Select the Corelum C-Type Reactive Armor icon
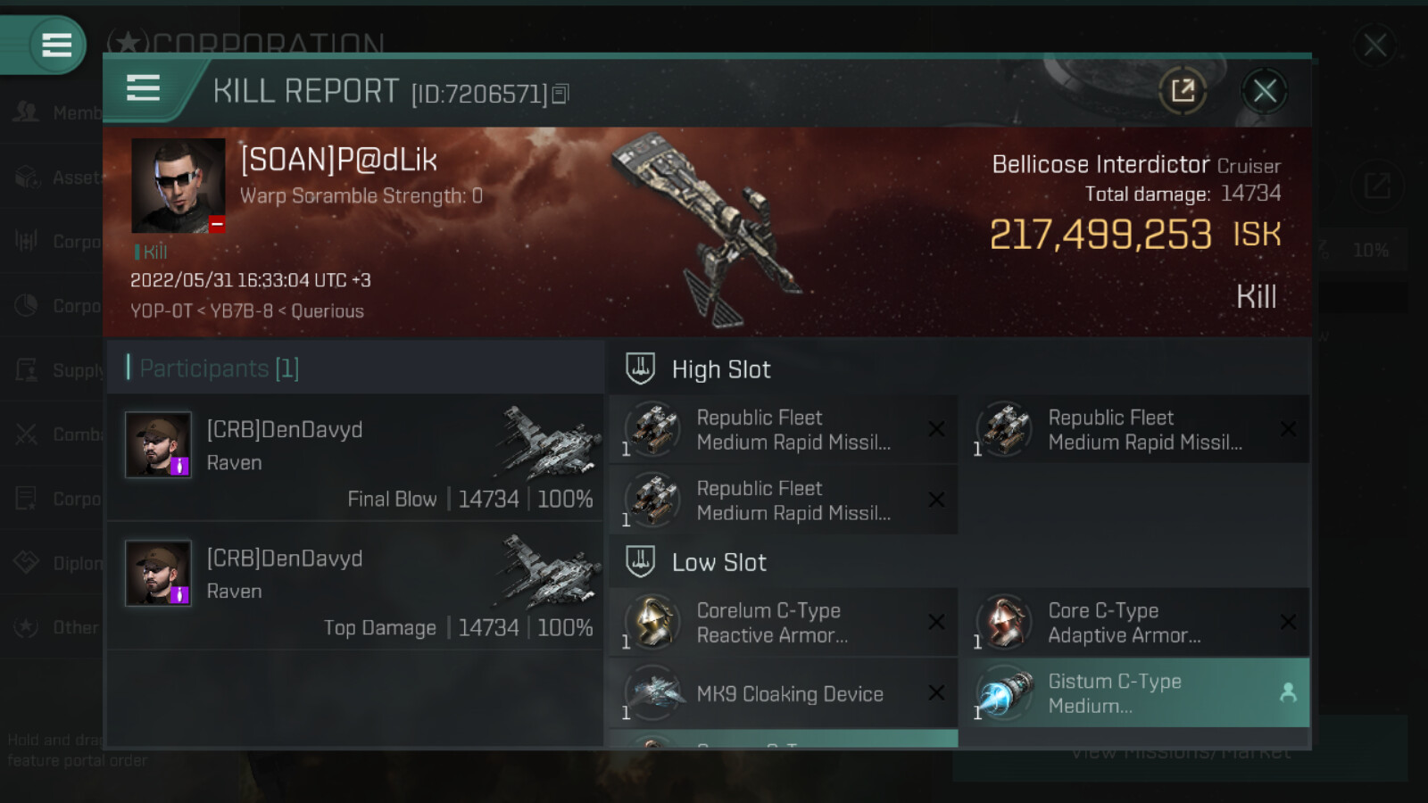 653,622
